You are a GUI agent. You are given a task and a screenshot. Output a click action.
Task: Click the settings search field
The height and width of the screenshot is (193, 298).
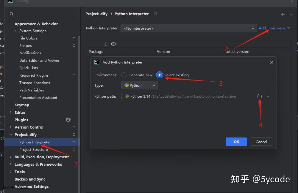tap(42, 14)
